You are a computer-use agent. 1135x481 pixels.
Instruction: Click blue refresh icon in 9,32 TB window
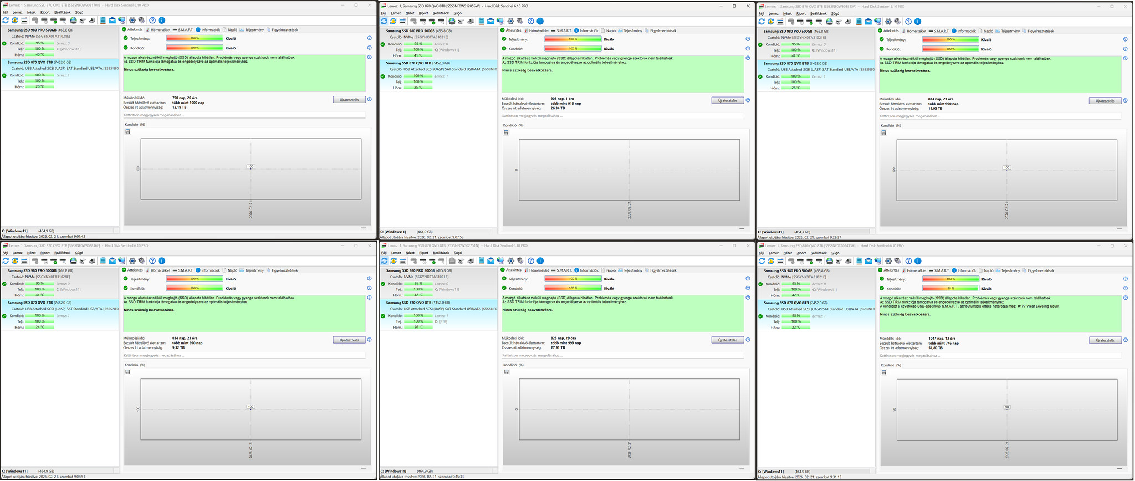(6, 260)
